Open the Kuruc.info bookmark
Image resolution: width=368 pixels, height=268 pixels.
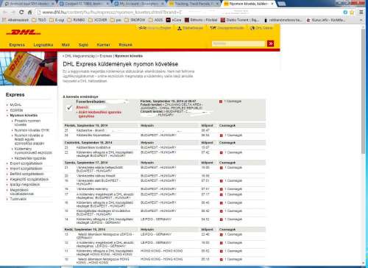(x=326, y=20)
